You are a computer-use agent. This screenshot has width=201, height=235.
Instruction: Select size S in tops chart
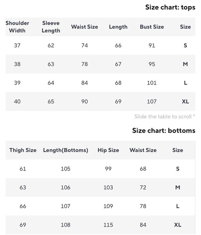click(185, 46)
